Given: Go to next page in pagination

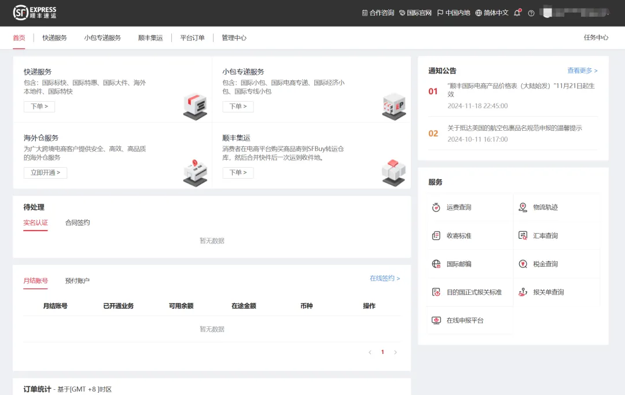Looking at the screenshot, I should [396, 352].
